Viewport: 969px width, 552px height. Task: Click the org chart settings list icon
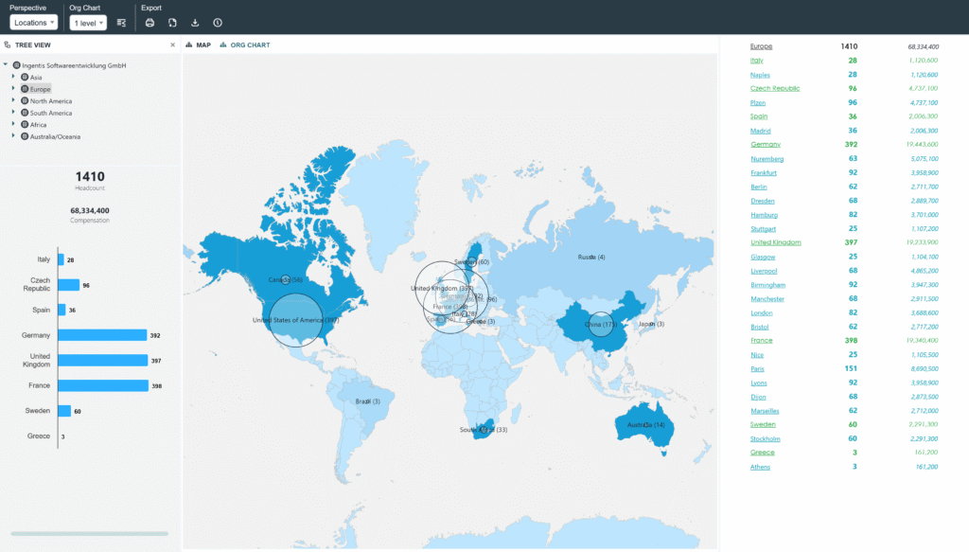tap(121, 23)
